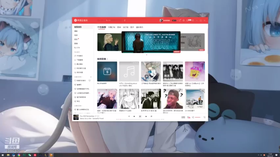280x157 pixels.
Task: Like the song You Will Remember
Action: point(98,116)
